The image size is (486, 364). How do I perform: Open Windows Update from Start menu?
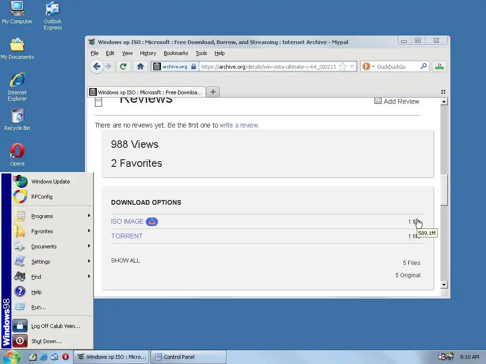pos(52,182)
